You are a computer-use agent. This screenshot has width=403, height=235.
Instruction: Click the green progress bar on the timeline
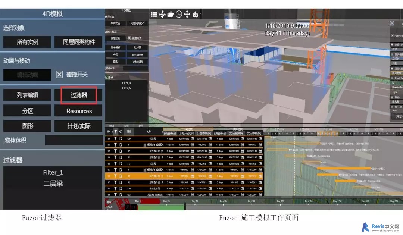click(x=161, y=207)
